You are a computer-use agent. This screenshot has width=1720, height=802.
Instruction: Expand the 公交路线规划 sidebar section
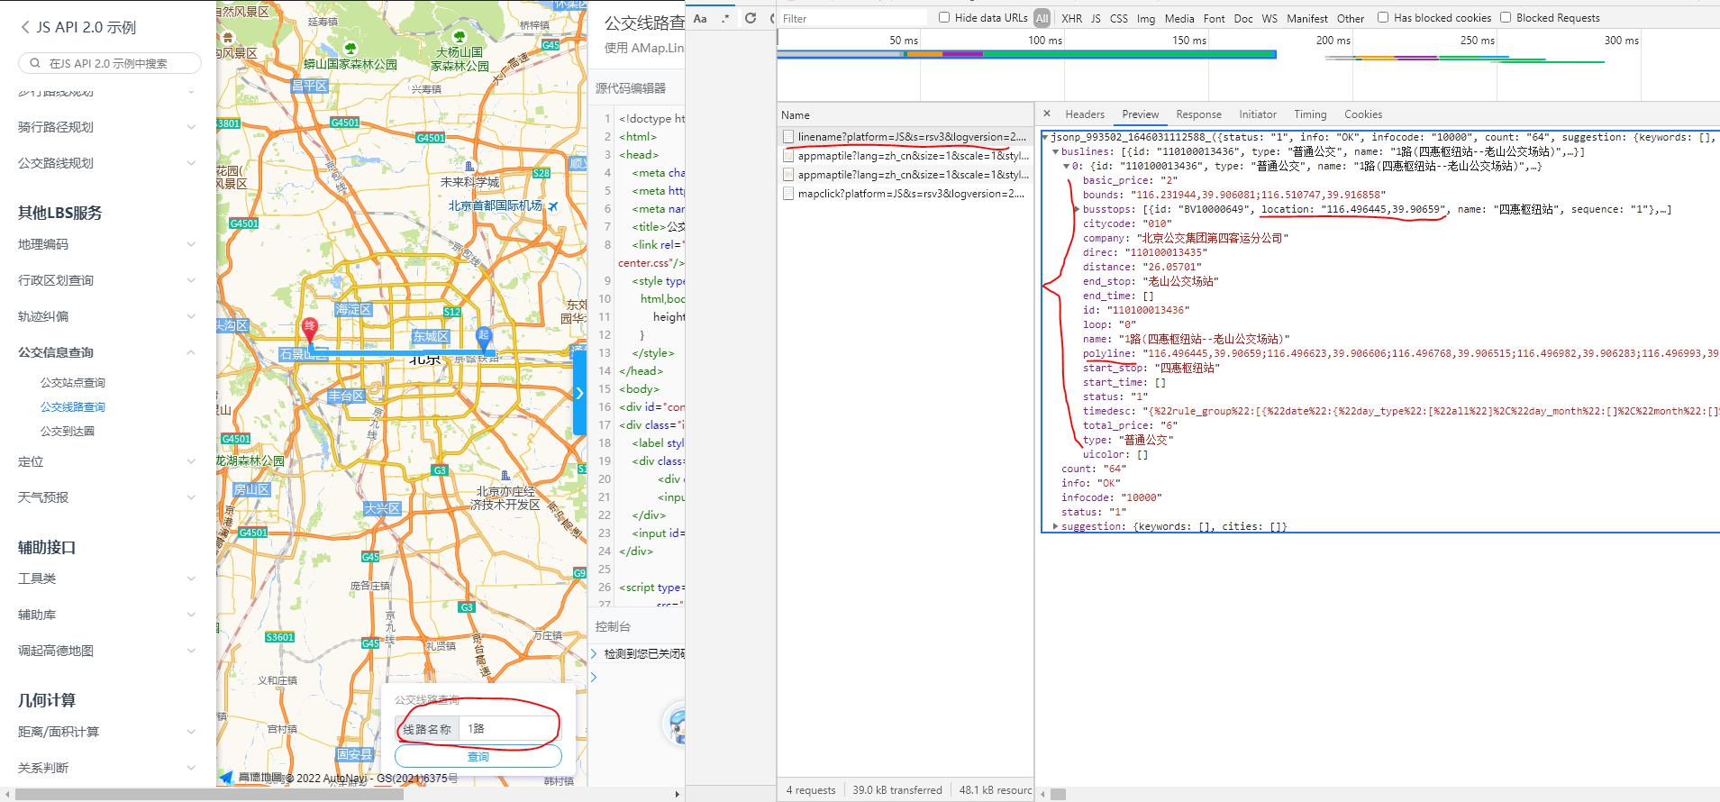coord(107,163)
